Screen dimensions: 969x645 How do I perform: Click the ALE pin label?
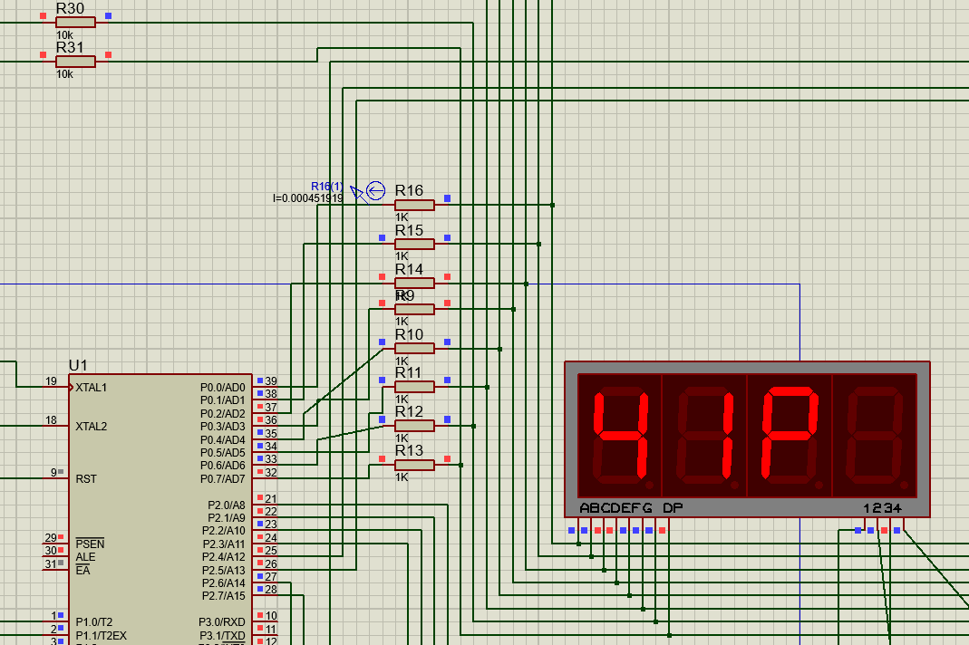[x=85, y=556]
